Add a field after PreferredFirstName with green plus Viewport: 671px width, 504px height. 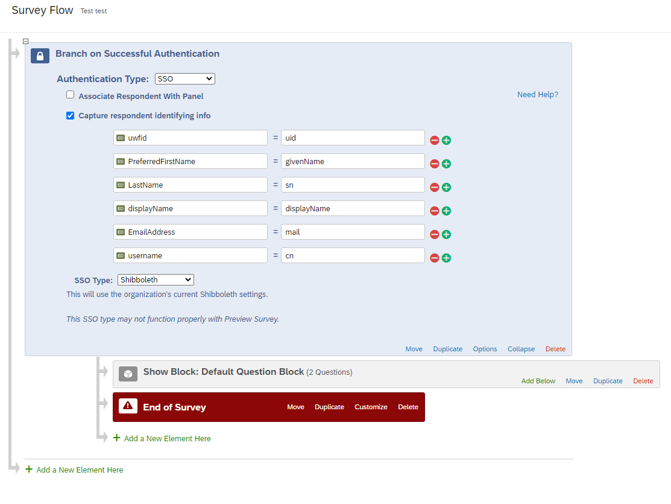click(x=446, y=164)
